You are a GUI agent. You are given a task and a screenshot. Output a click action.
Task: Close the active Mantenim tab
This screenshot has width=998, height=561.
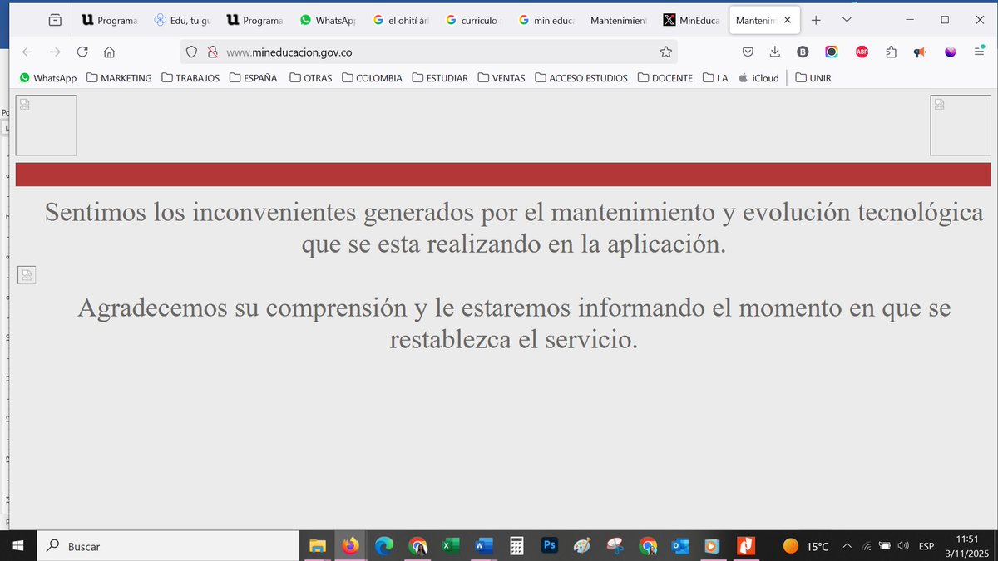(x=787, y=20)
